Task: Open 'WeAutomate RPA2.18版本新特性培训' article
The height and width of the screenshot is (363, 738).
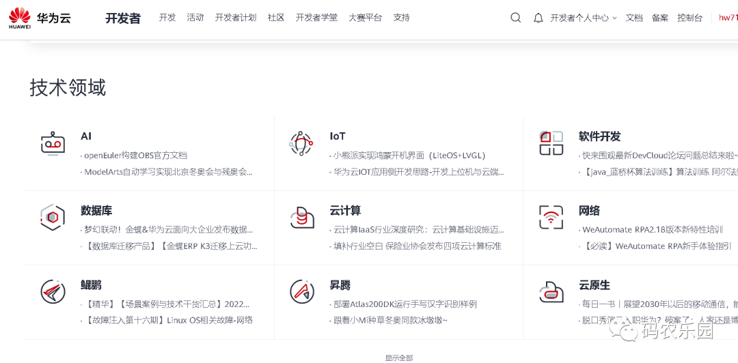Action: 651,230
